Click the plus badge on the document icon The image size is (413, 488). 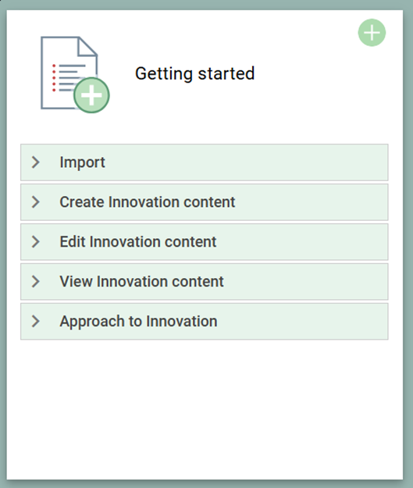click(x=91, y=95)
